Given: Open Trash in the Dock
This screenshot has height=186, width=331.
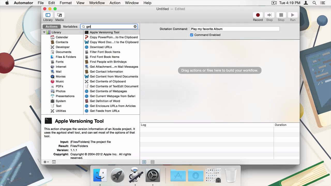Looking at the screenshot, I should [231, 175].
